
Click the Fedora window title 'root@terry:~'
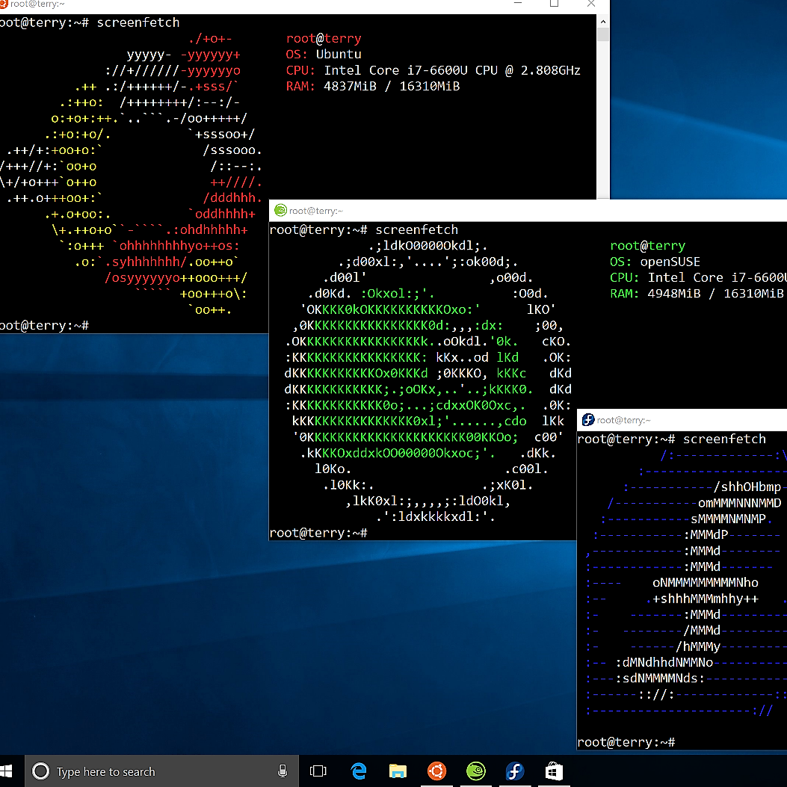coord(624,420)
